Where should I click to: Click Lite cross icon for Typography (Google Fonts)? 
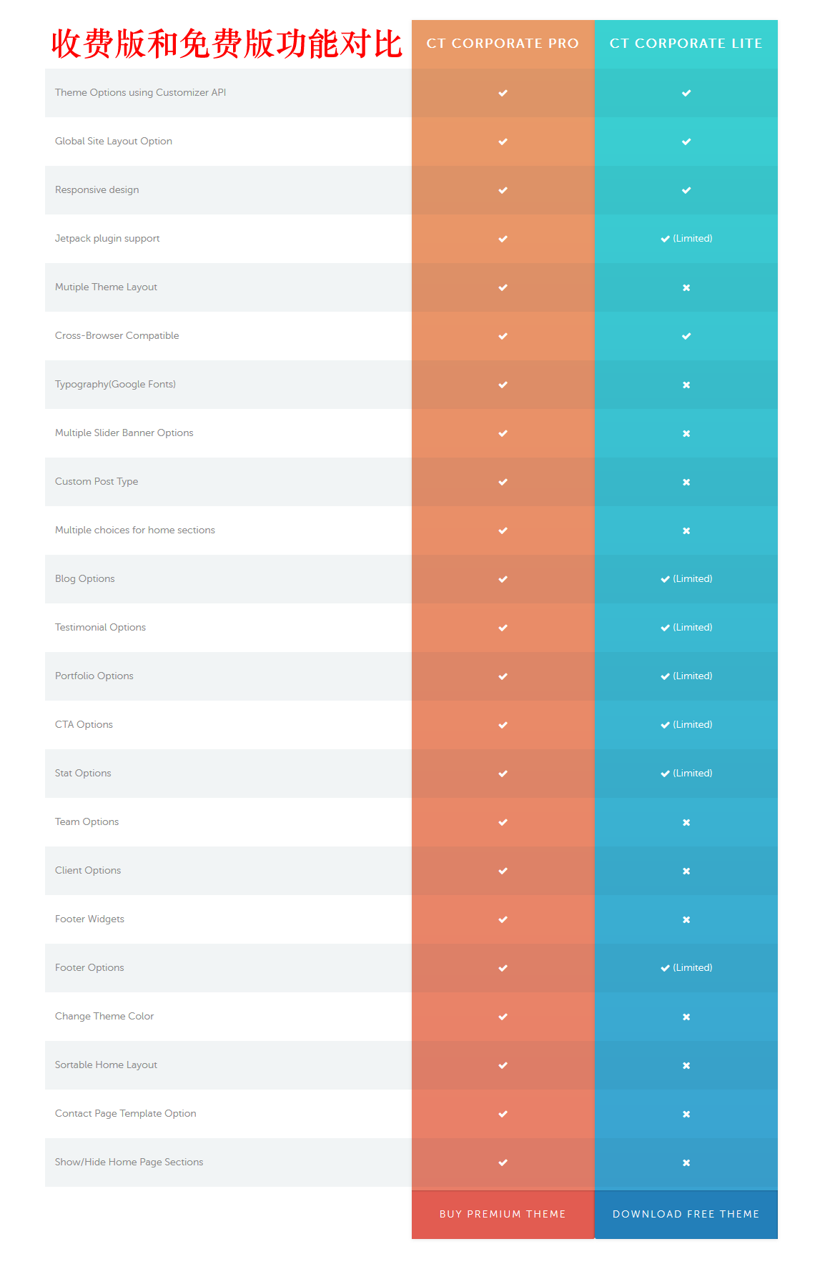tap(686, 385)
